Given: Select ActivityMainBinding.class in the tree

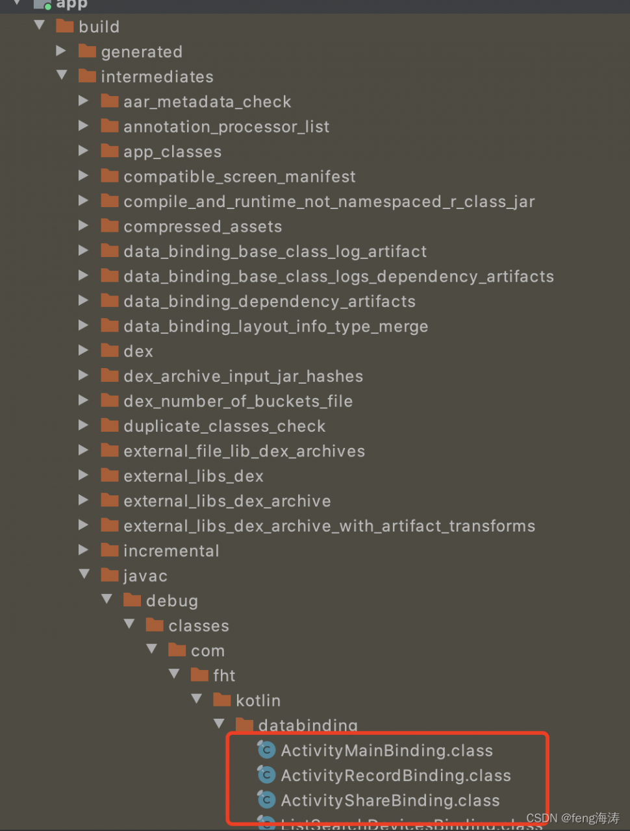Looking at the screenshot, I should point(386,750).
